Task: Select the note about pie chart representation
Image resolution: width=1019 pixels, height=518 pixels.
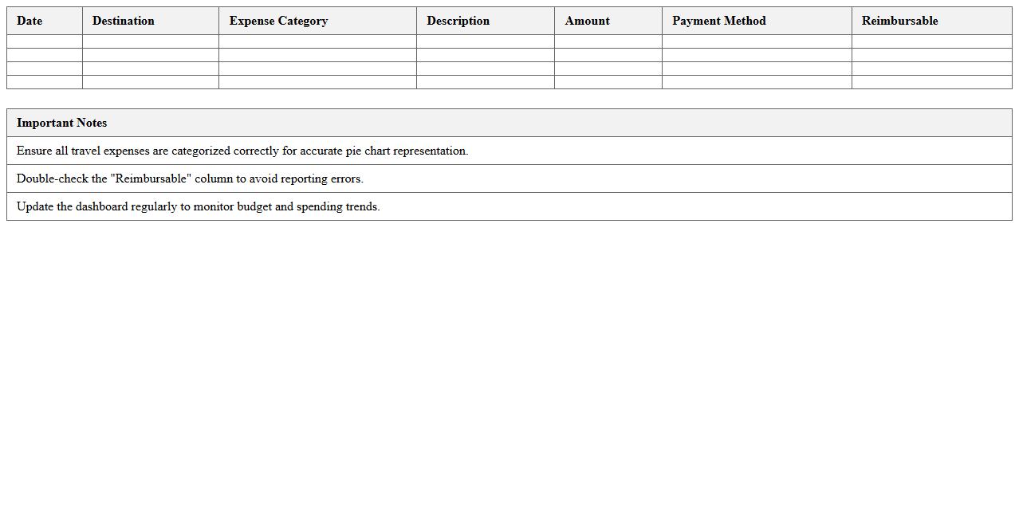Action: pos(242,151)
